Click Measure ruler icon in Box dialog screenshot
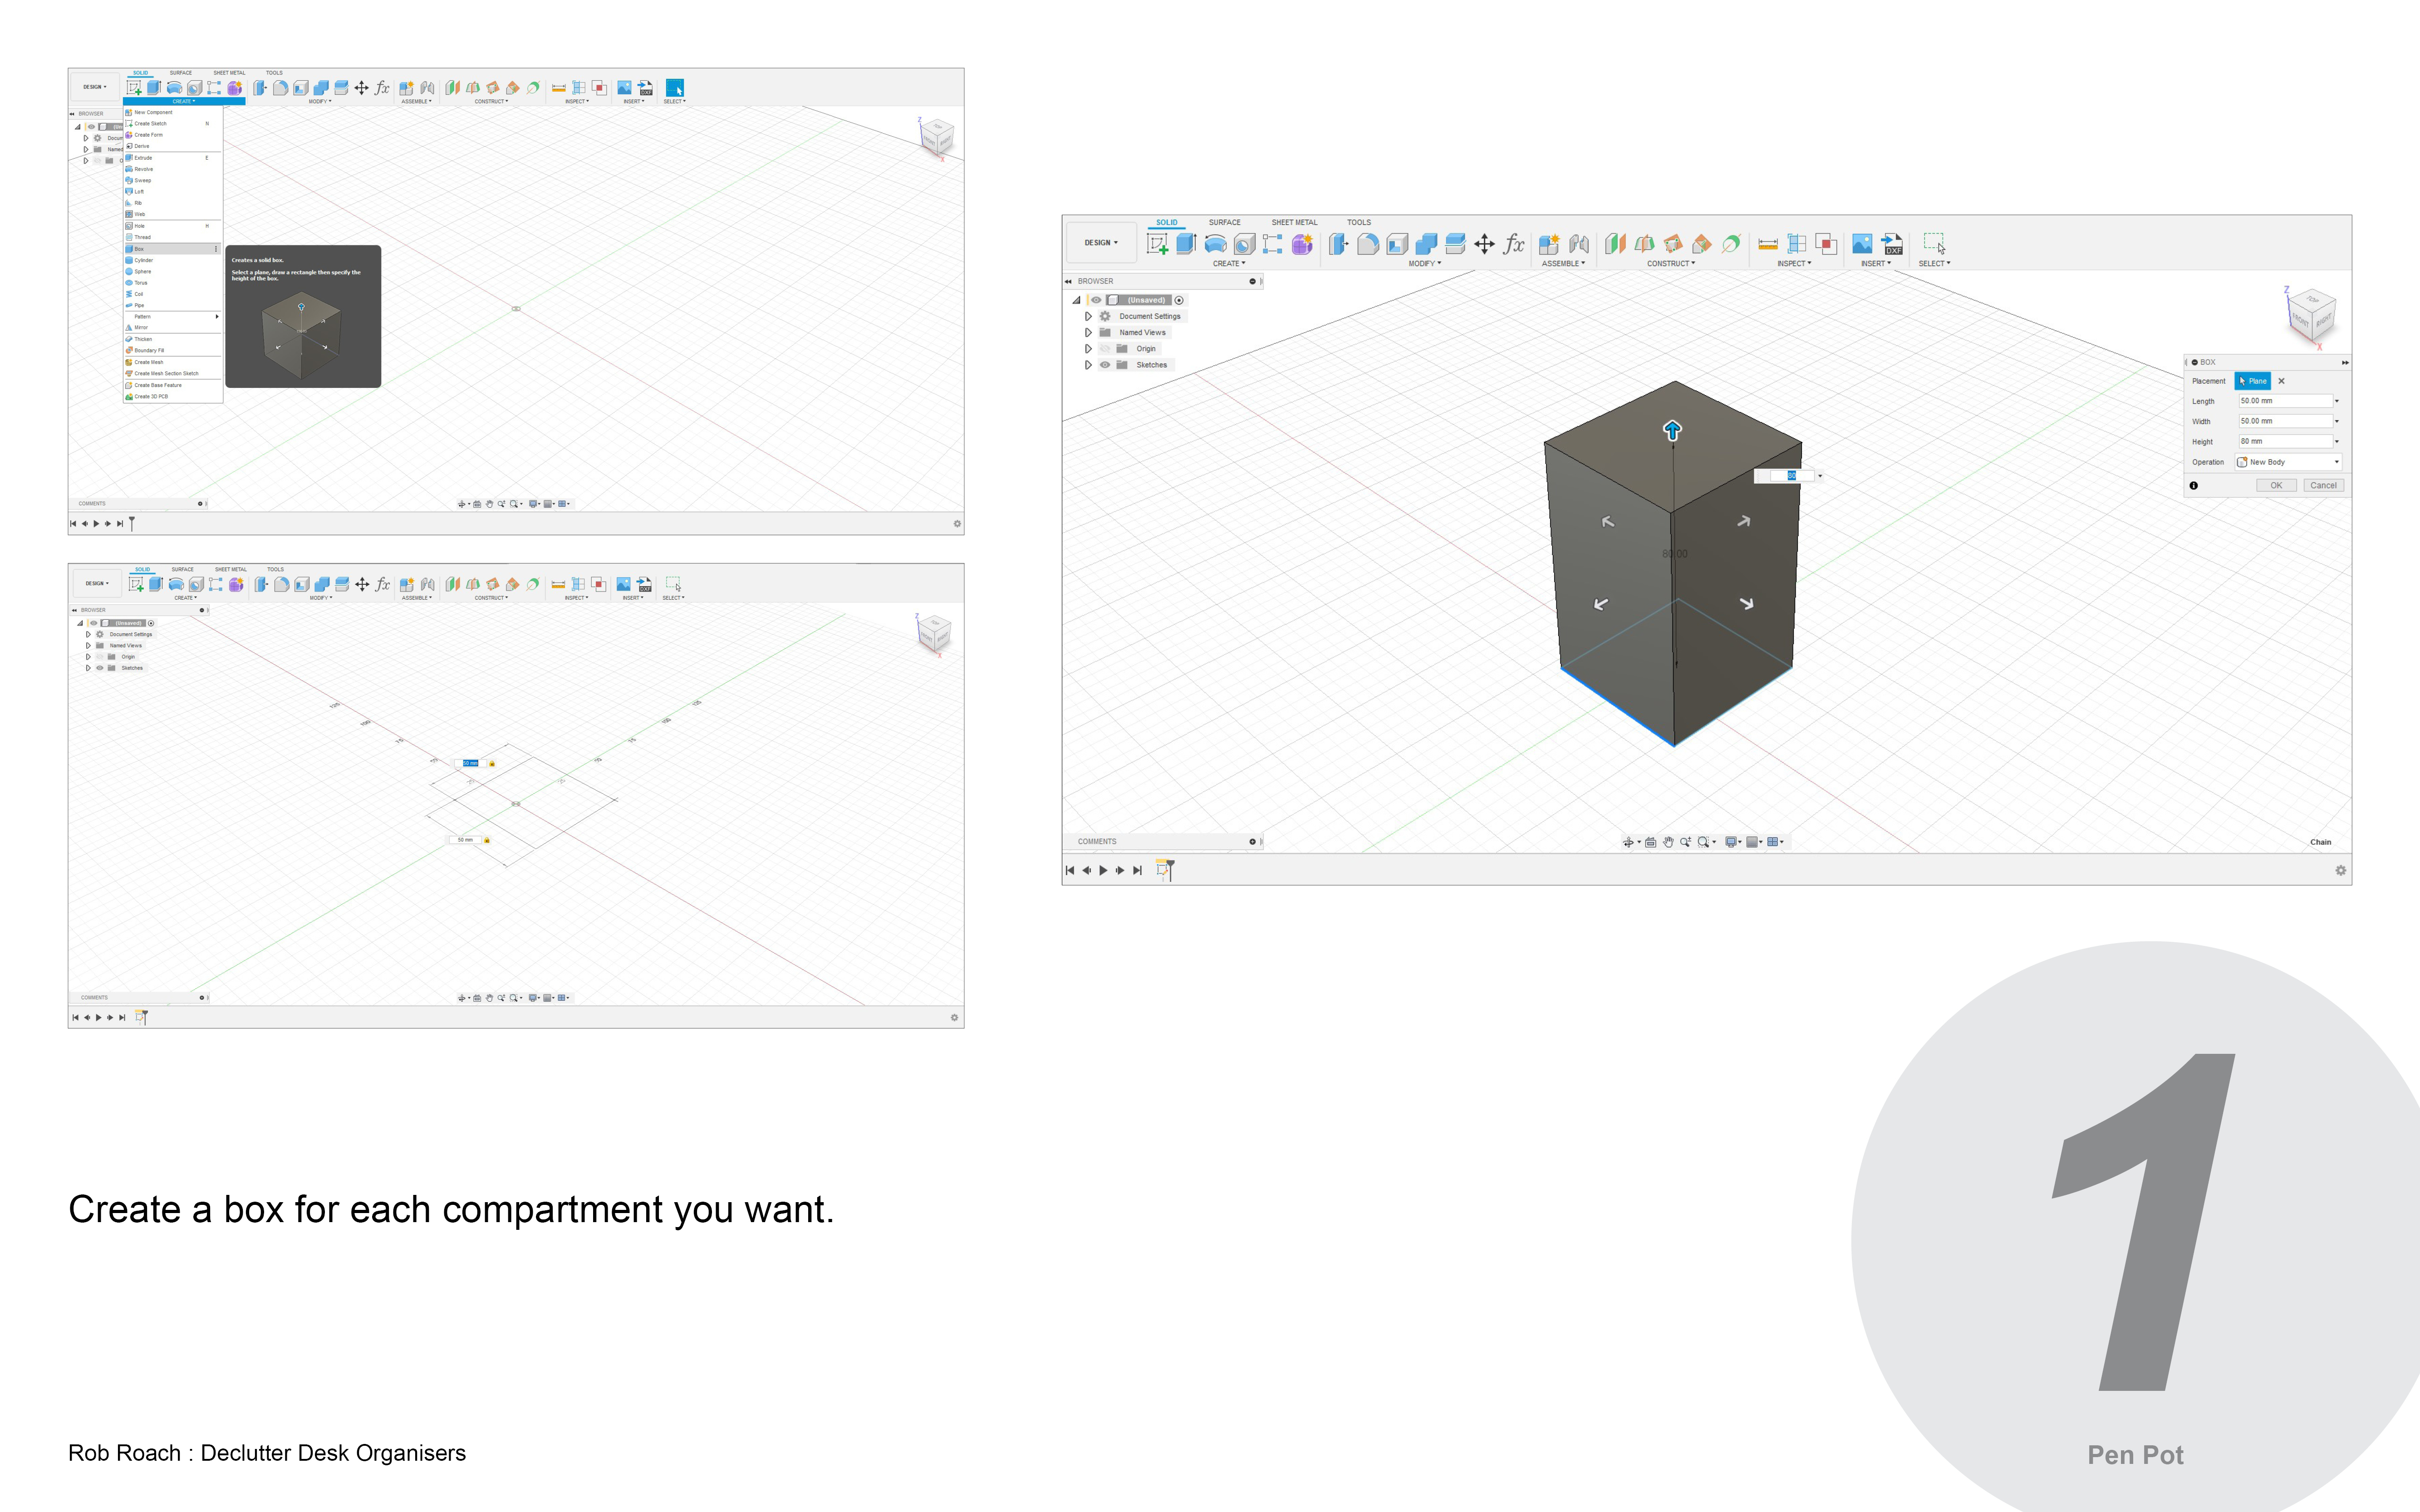Viewport: 2420px width, 1512px height. tap(1767, 244)
